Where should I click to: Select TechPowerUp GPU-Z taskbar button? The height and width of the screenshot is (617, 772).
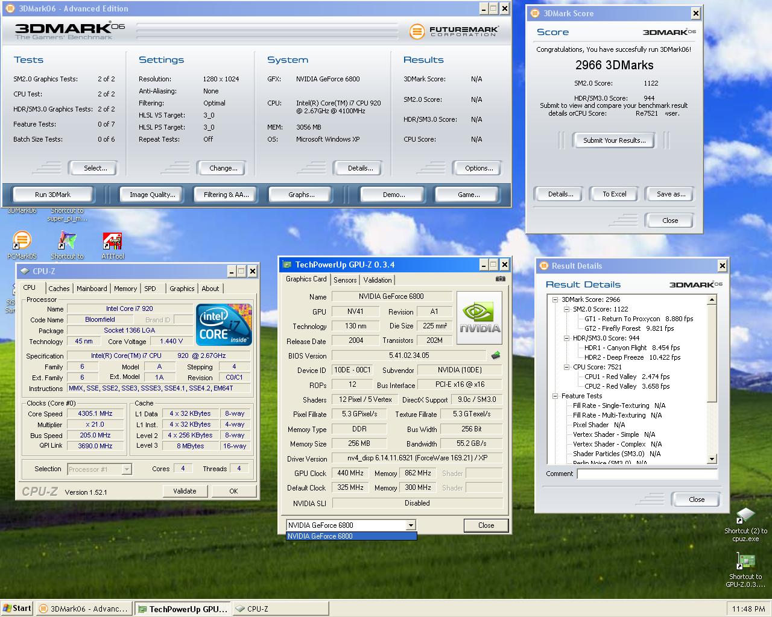[x=182, y=609]
